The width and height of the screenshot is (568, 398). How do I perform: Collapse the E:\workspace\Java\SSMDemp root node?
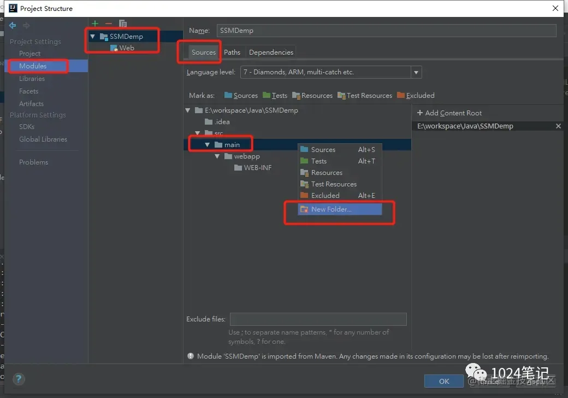(188, 110)
